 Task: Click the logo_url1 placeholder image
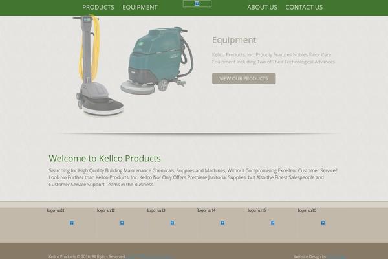[x=72, y=223]
